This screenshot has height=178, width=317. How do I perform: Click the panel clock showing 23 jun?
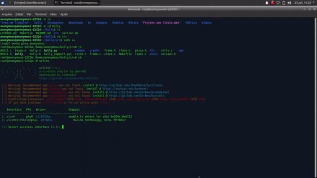coord(303,2)
